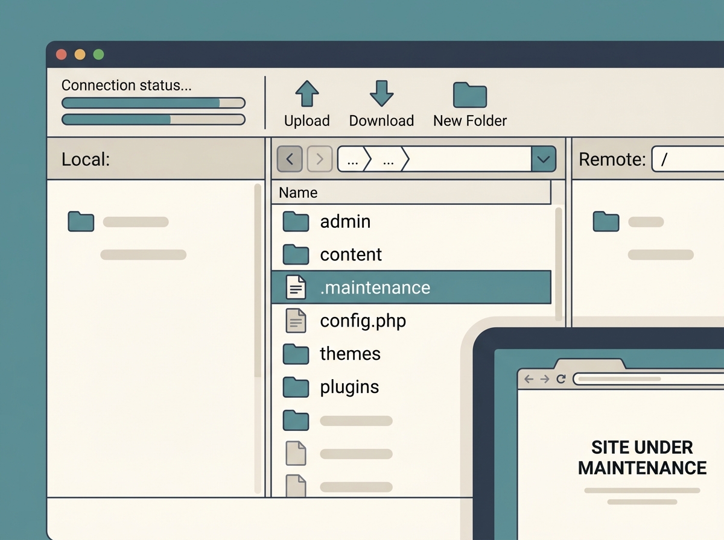724x540 pixels.
Task: Click the Local: pane label
Action: click(86, 159)
